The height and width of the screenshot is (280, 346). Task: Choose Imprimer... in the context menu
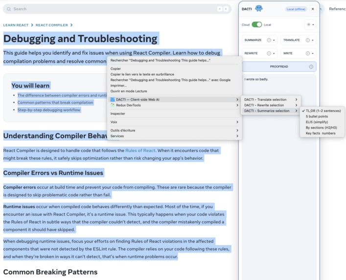point(174,86)
